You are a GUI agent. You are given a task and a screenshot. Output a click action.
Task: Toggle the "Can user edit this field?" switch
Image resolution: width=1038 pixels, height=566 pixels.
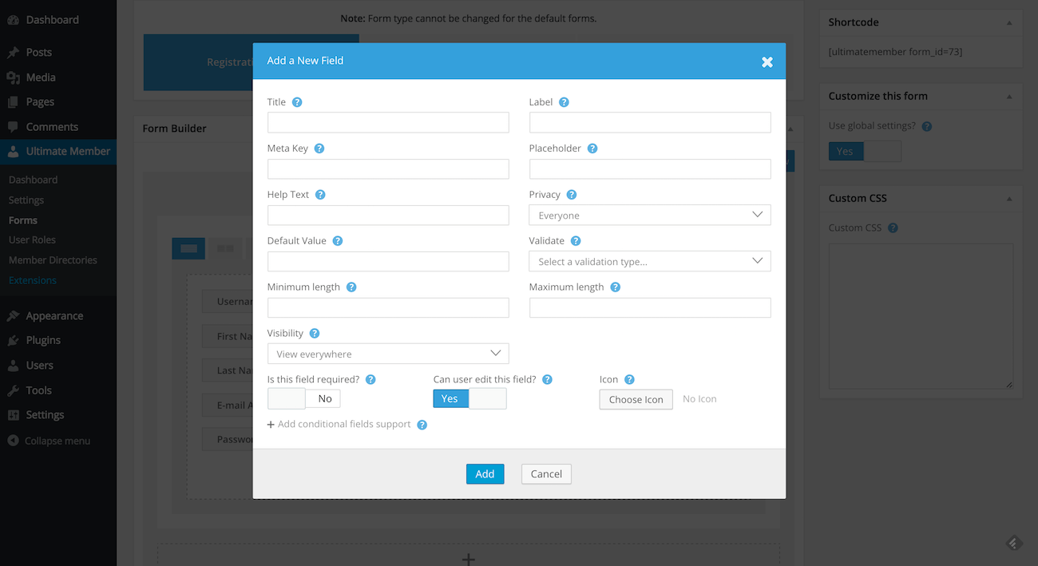click(469, 398)
